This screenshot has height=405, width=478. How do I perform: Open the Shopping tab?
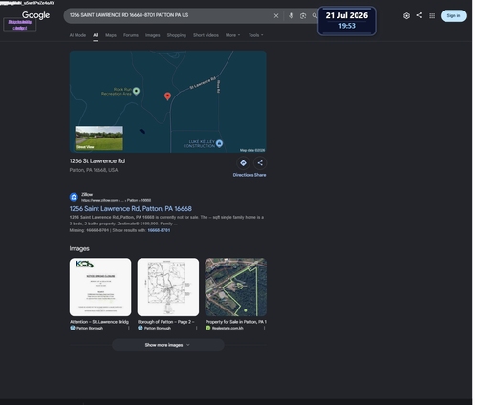pyautogui.click(x=177, y=35)
